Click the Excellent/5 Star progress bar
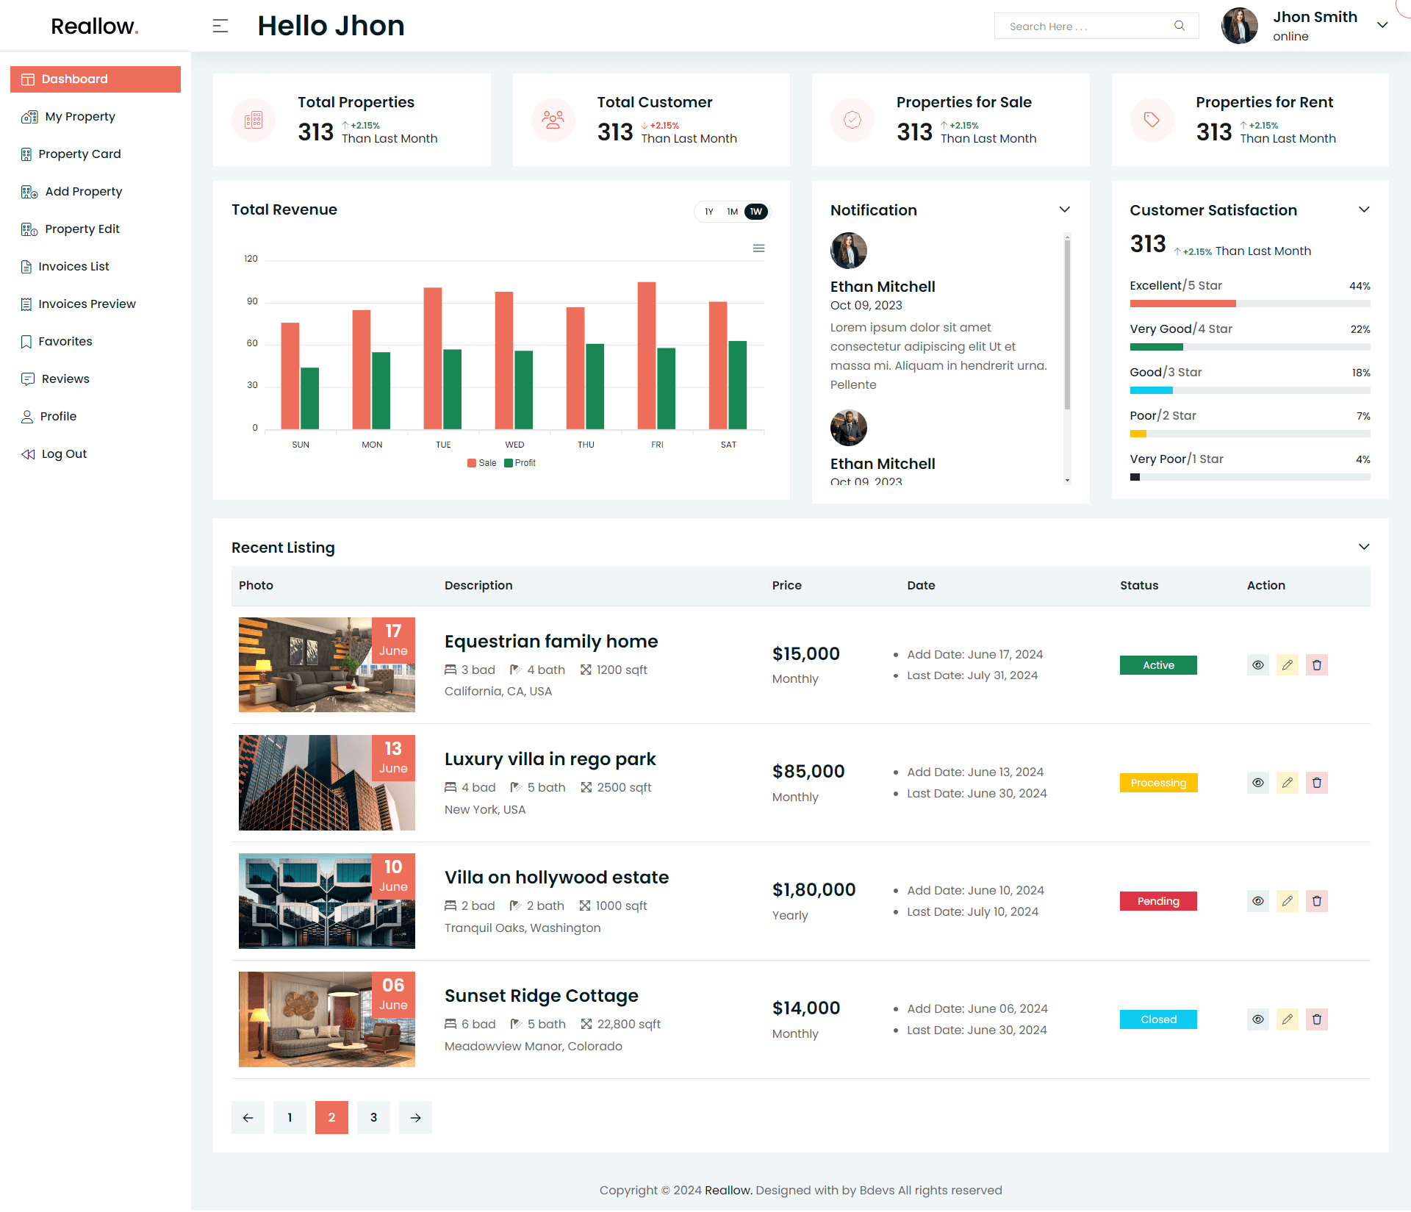The width and height of the screenshot is (1411, 1212). [1249, 304]
